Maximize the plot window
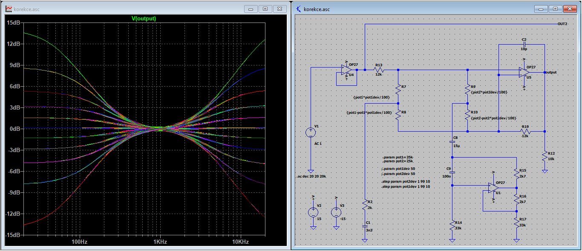Viewport: 582px width, 251px height. click(x=265, y=8)
